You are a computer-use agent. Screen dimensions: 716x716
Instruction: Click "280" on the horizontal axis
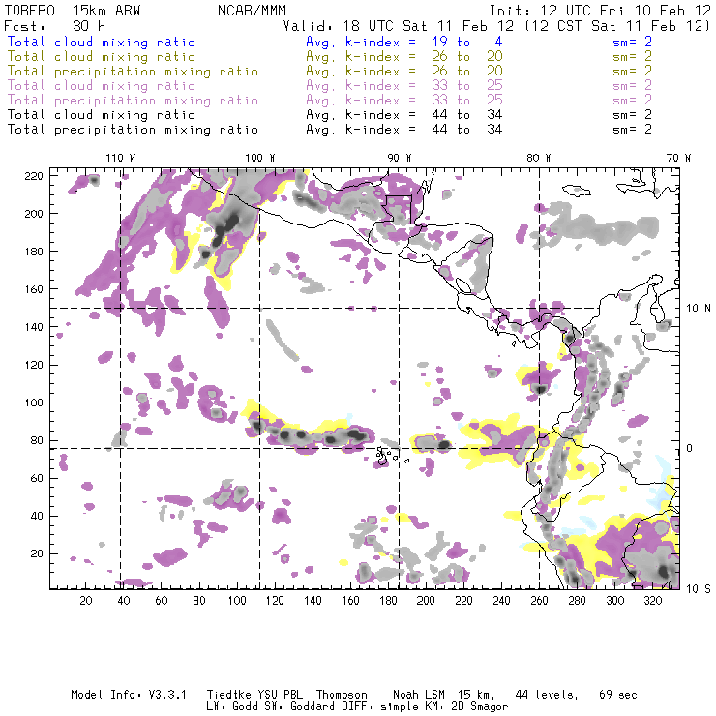(x=578, y=601)
